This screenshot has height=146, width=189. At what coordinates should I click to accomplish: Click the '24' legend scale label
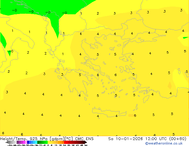tap(64, 145)
